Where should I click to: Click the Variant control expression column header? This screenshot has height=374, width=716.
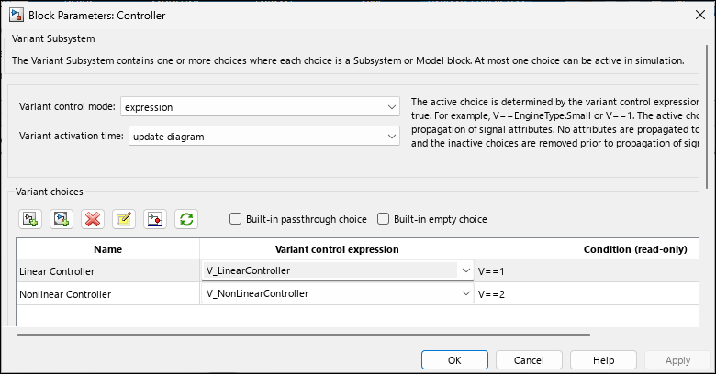337,249
